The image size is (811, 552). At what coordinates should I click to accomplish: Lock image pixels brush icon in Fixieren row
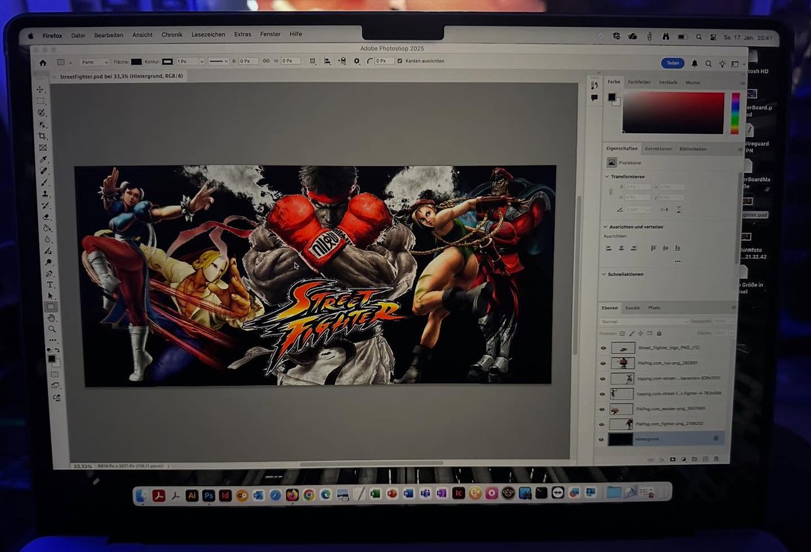point(632,333)
